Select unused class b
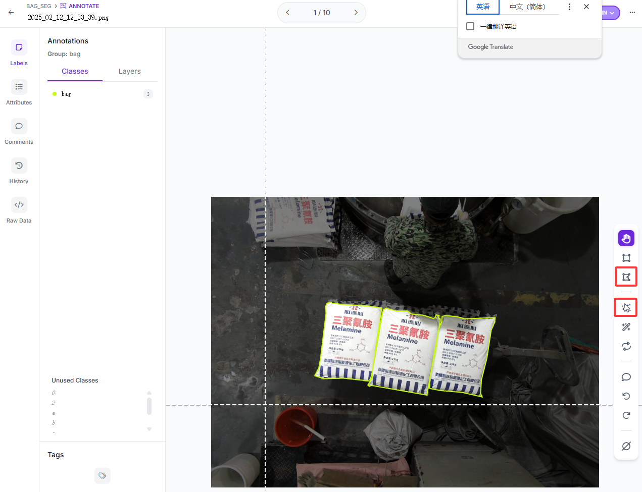The height and width of the screenshot is (492, 642). pyautogui.click(x=54, y=423)
